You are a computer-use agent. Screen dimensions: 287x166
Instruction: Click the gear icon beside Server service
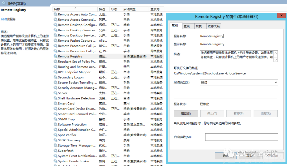55,93
